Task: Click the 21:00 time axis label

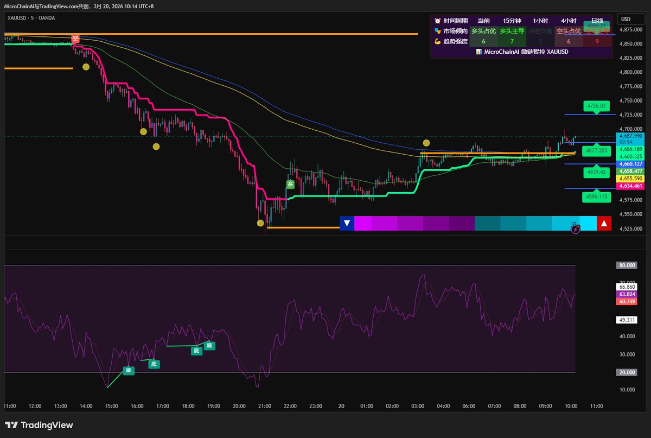Action: click(x=264, y=405)
